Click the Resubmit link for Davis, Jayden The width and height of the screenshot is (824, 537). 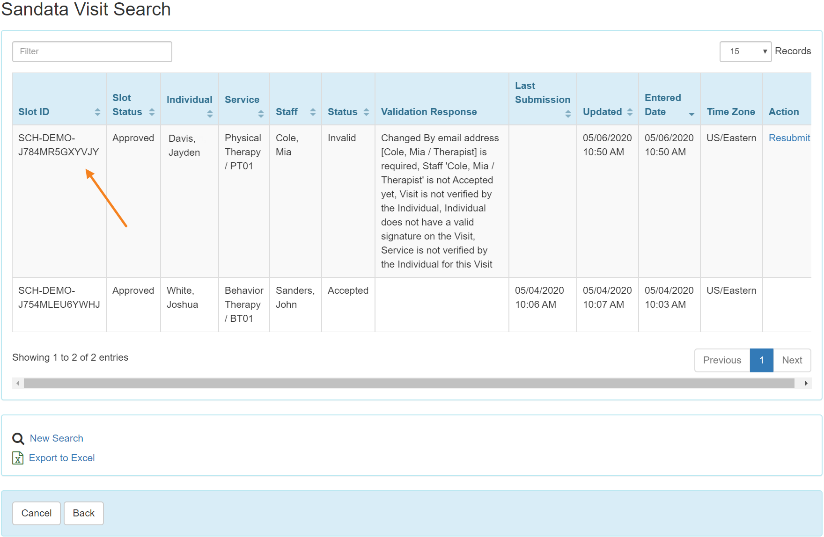789,138
